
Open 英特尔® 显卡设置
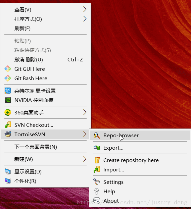46,91
